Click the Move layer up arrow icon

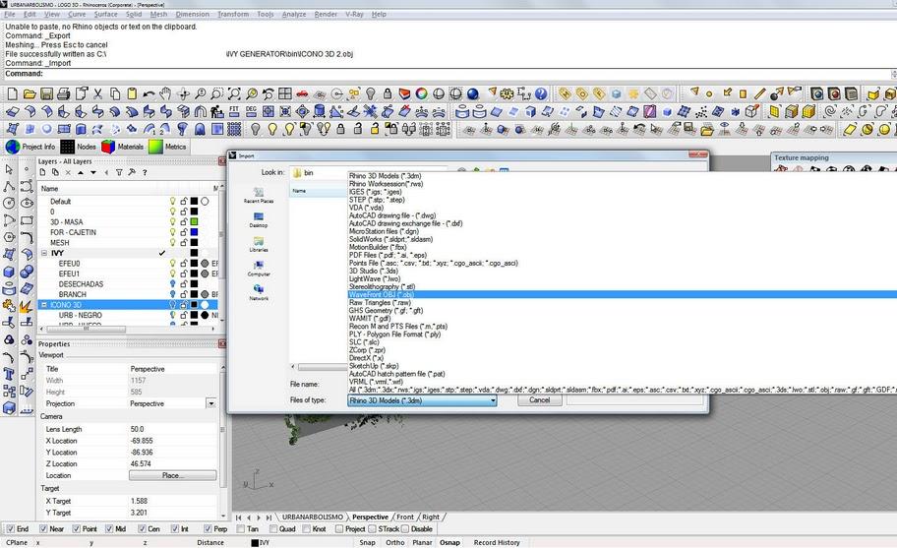point(81,172)
